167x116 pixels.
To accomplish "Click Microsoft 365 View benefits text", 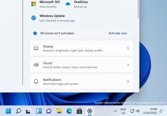I will click(x=48, y=7).
